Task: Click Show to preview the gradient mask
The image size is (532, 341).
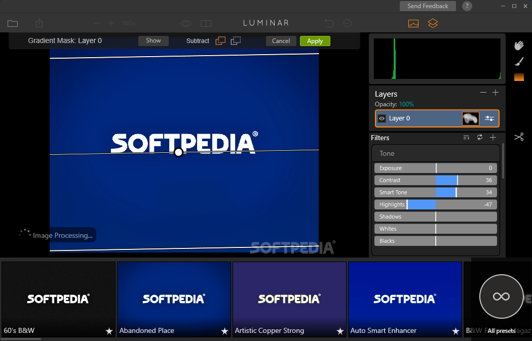Action: coord(153,40)
